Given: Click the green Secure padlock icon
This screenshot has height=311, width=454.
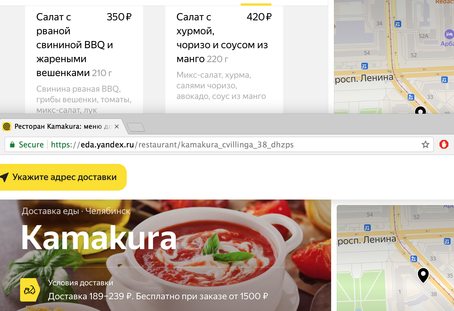Looking at the screenshot, I should 12,144.
